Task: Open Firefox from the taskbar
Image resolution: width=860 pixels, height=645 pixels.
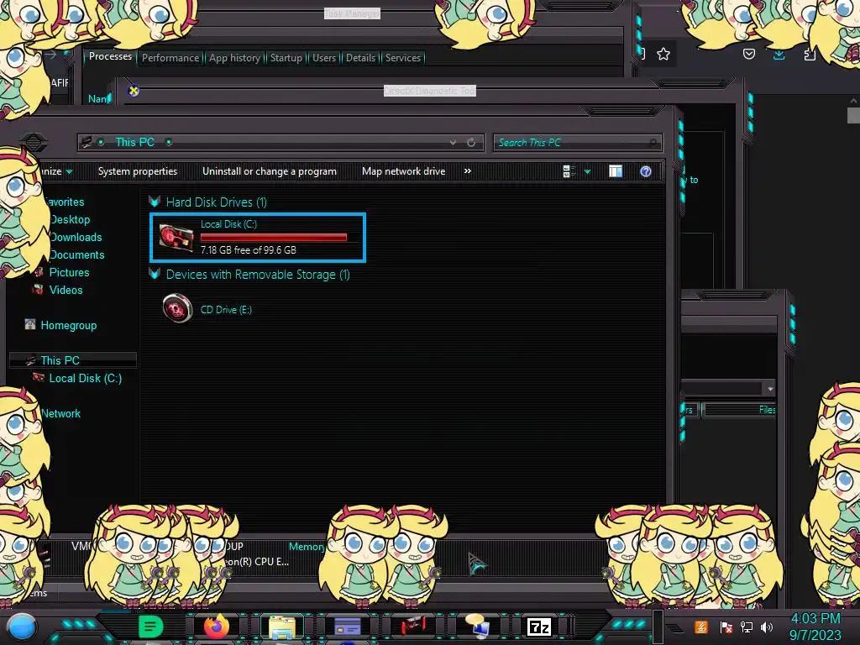Action: [x=216, y=627]
